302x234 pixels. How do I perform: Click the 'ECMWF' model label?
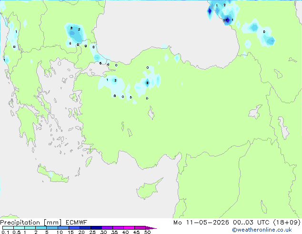coord(77,223)
